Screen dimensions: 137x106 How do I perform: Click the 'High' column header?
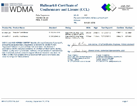click(96, 28)
